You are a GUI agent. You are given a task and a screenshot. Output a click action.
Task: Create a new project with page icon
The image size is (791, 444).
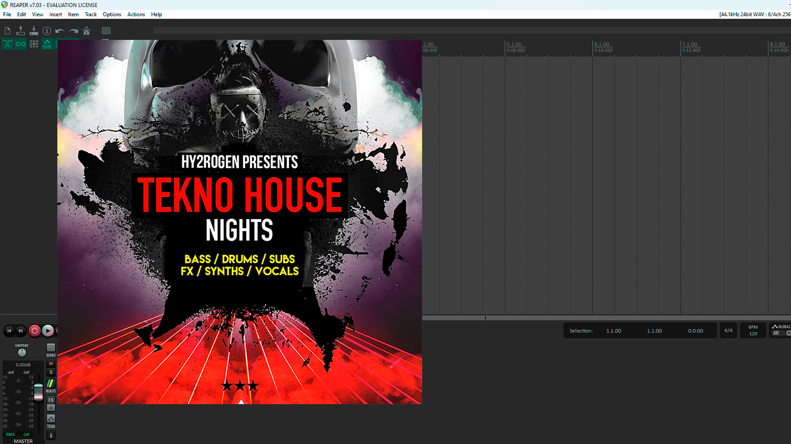point(8,31)
